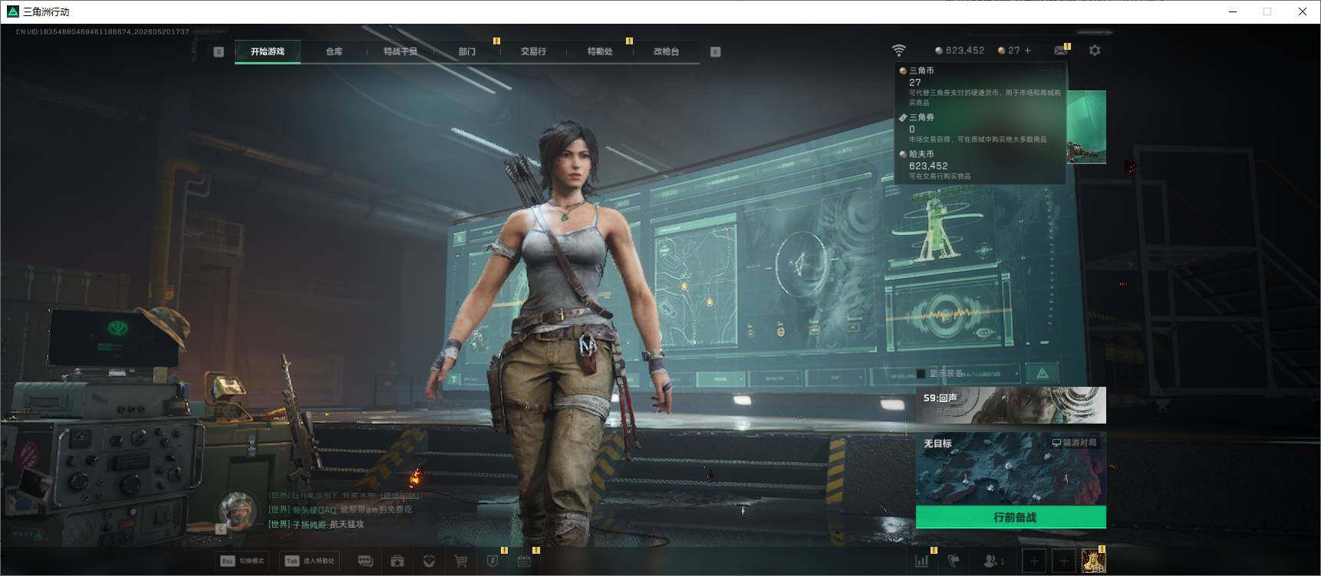Click the 三角币 entry in currency tooltip
The width and height of the screenshot is (1321, 576).
(980, 86)
